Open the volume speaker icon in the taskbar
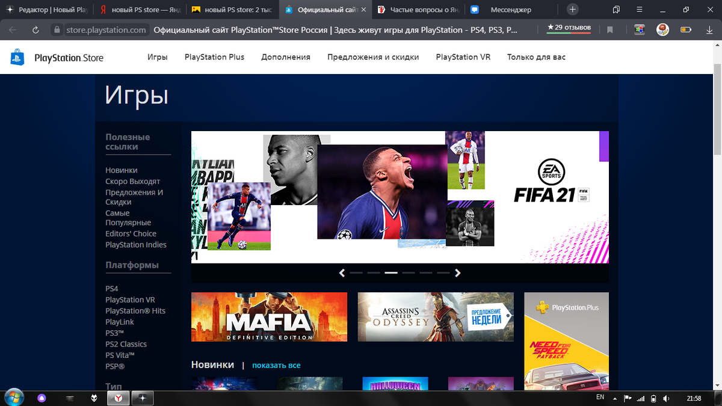Viewport: 722px width, 406px height. point(665,398)
